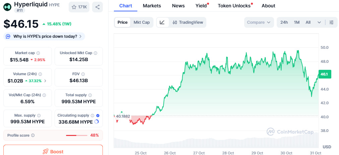The width and height of the screenshot is (339, 155).
Task: Open "Why is HYPE's price down today?"
Action: pyautogui.click(x=44, y=36)
